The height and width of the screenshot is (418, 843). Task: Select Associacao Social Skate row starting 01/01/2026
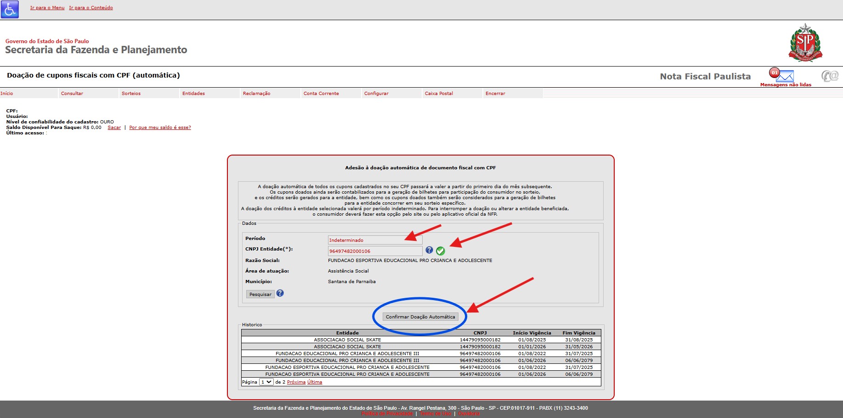[421, 347]
